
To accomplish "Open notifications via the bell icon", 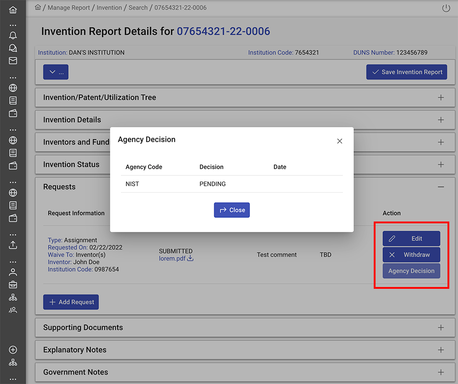I will [x=13, y=36].
